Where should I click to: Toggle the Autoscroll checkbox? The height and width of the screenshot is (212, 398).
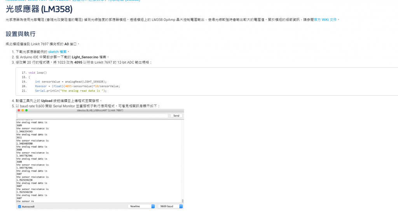point(19,207)
